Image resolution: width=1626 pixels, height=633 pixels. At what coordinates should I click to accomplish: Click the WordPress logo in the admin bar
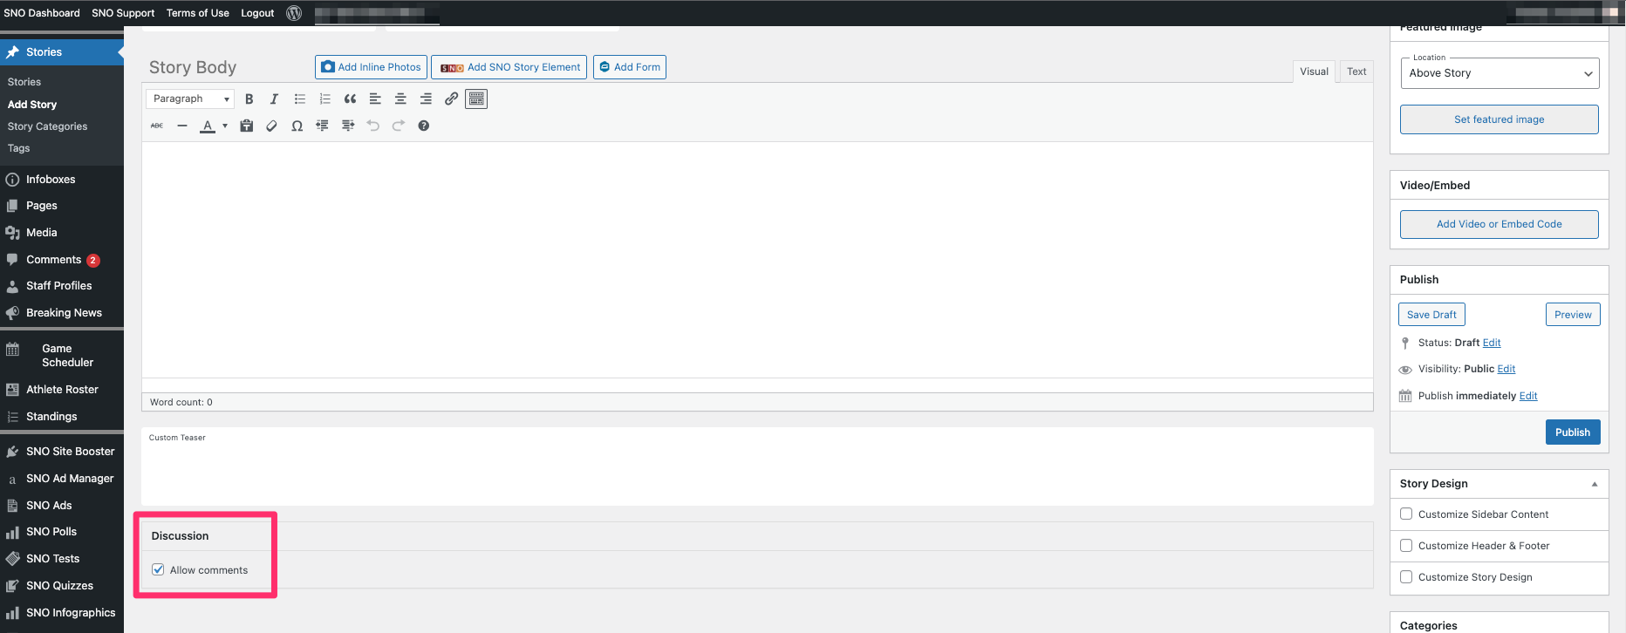coord(294,13)
